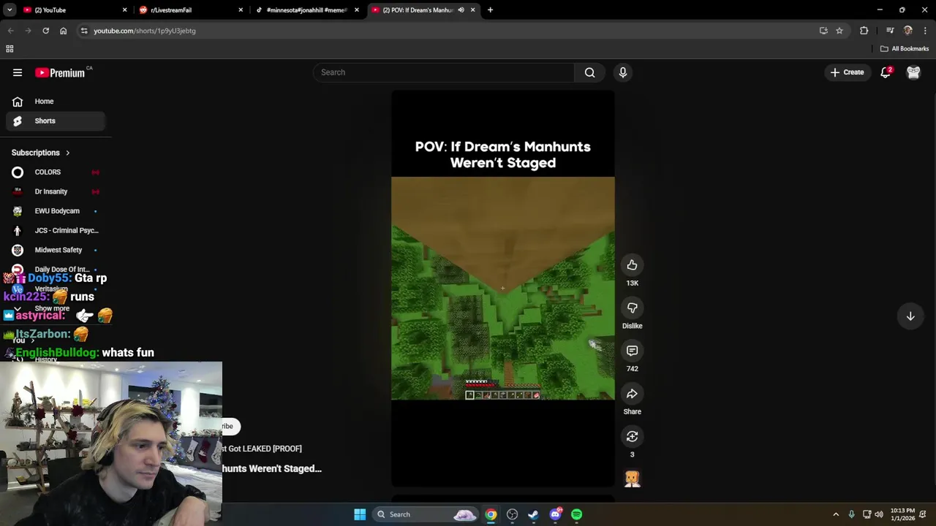
Task: Click Windows taskbar Search box
Action: [x=426, y=514]
